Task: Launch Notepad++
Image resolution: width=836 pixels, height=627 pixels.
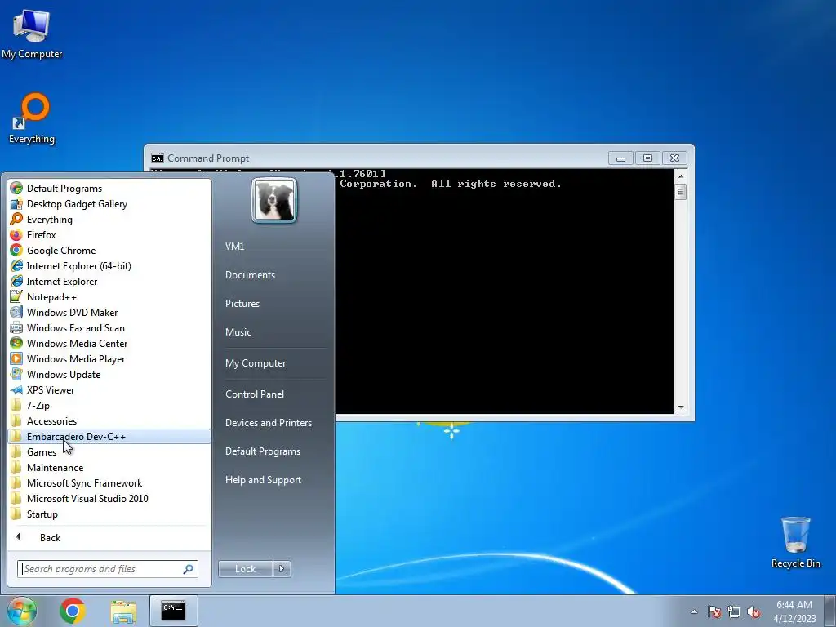Action: coord(109,296)
